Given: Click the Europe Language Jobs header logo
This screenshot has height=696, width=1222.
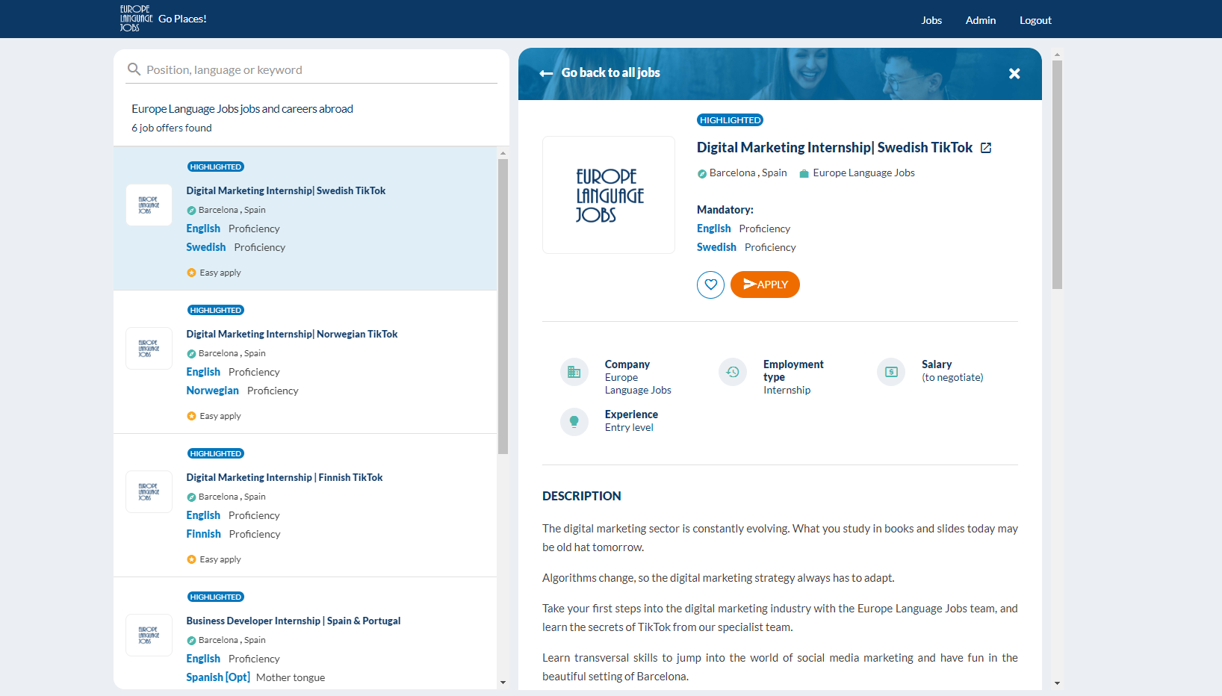Looking at the screenshot, I should [x=136, y=19].
